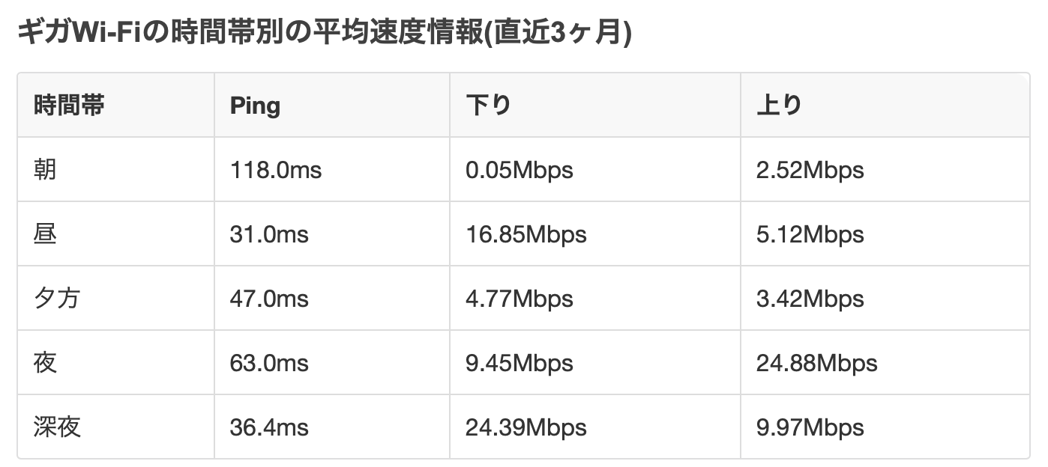Click the 時間帯 column header

pyautogui.click(x=69, y=106)
